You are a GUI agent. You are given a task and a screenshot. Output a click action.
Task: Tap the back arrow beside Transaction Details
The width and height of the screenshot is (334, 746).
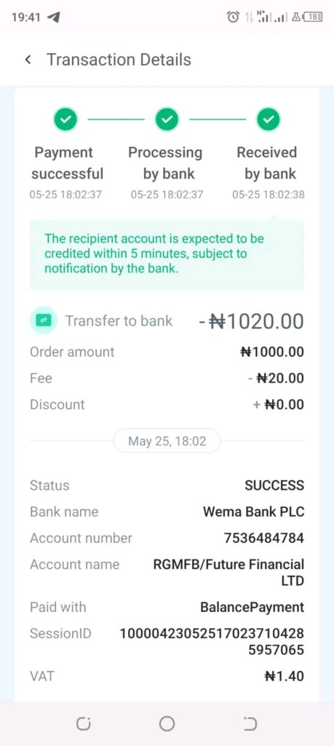pyautogui.click(x=28, y=60)
